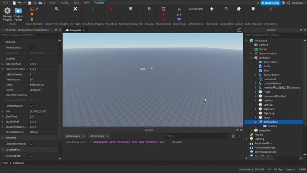Viewport: 307px width, 173px height.
Task: Select ServerScriptService in Explorer
Action: click(x=265, y=152)
